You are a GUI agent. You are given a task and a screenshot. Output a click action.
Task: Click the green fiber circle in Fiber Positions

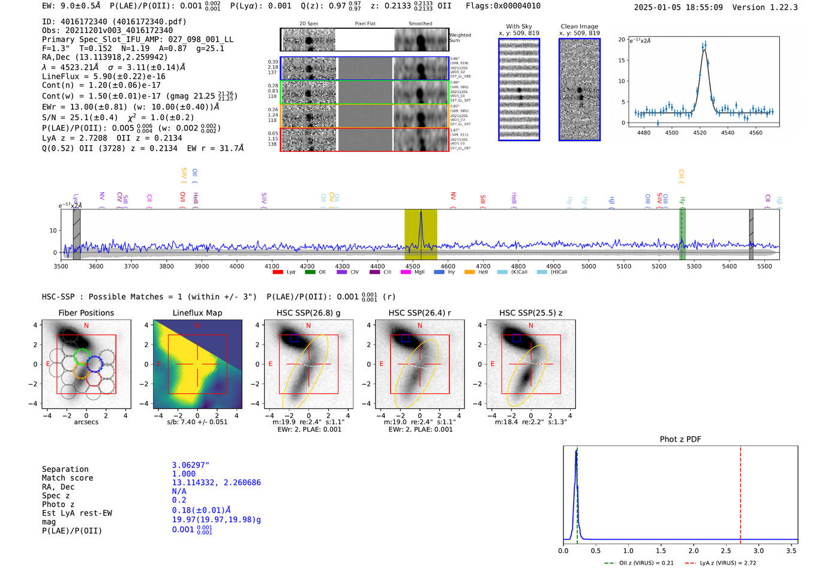click(82, 356)
